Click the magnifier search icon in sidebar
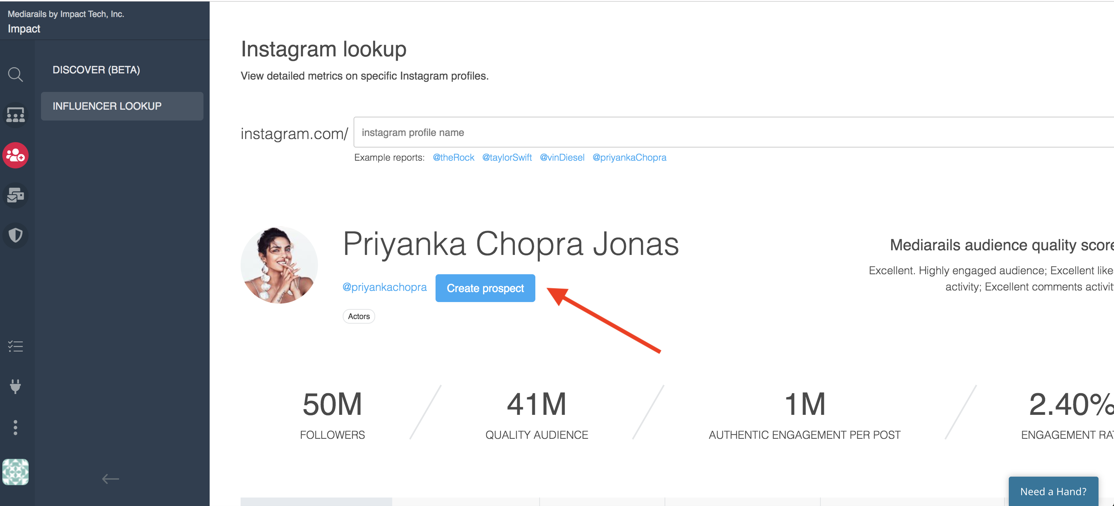This screenshot has width=1114, height=506. click(x=15, y=75)
